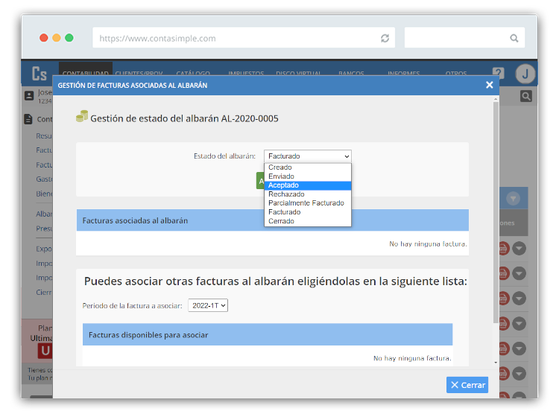Open the Periodo de la factura 2022-1T dropdown
Screen dimensions: 559x411
[208, 305]
